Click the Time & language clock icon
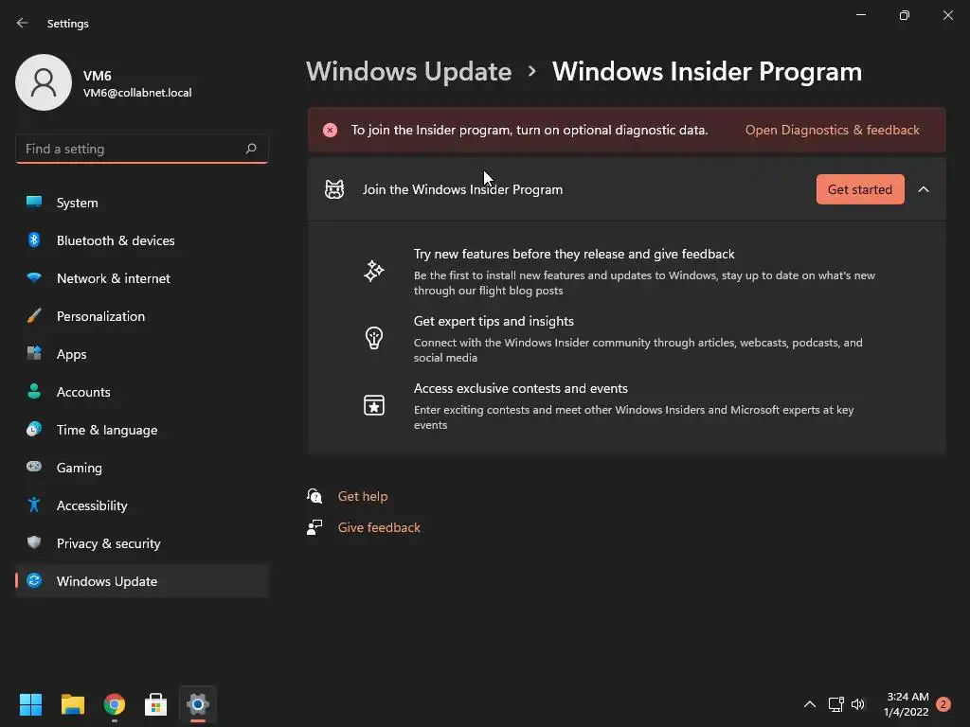 34,429
